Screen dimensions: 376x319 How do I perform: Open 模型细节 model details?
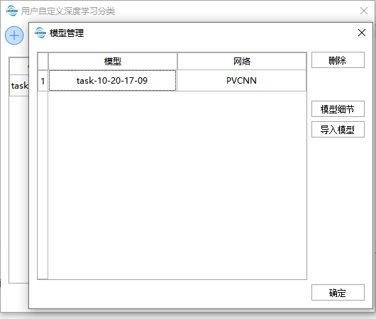point(338,108)
